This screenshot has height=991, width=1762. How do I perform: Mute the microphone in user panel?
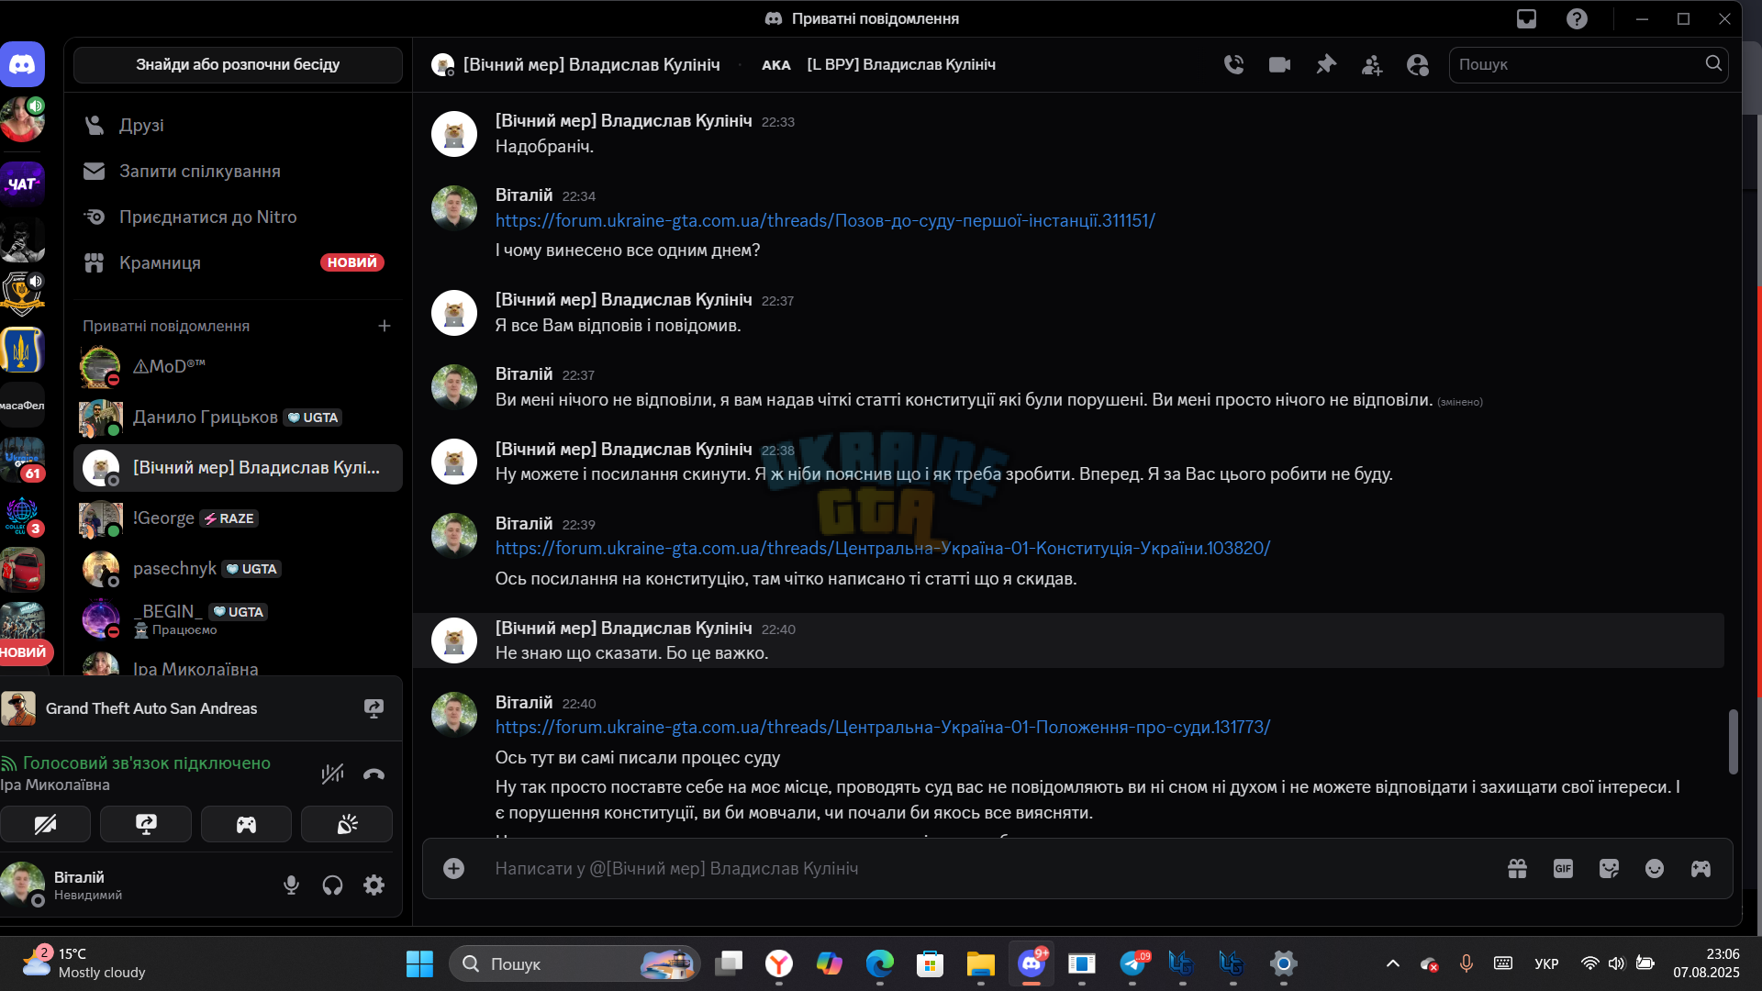pyautogui.click(x=291, y=885)
